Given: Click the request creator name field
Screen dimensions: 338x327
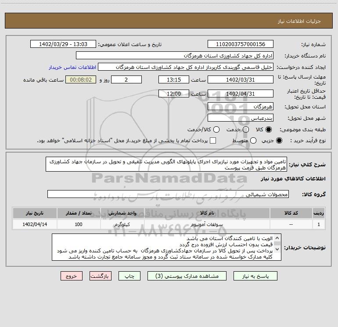Looking at the screenshot, I should (186, 67).
